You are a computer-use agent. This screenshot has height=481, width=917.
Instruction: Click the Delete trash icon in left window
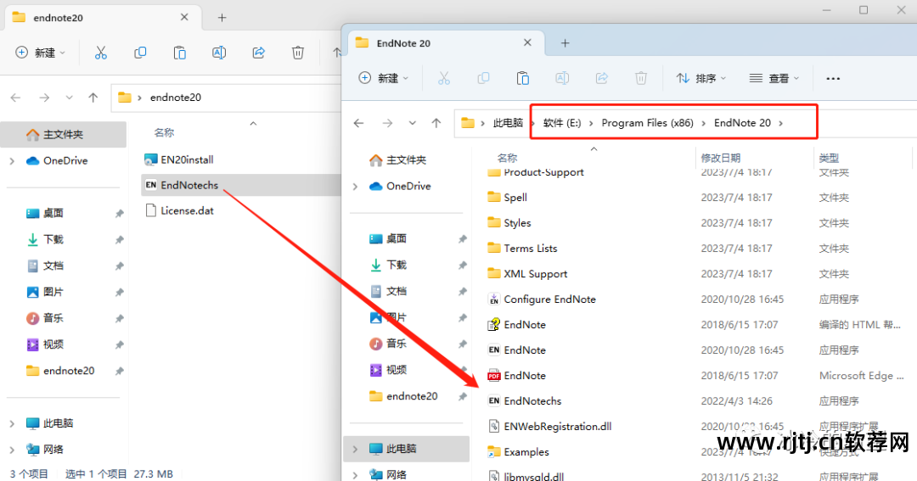(x=298, y=53)
